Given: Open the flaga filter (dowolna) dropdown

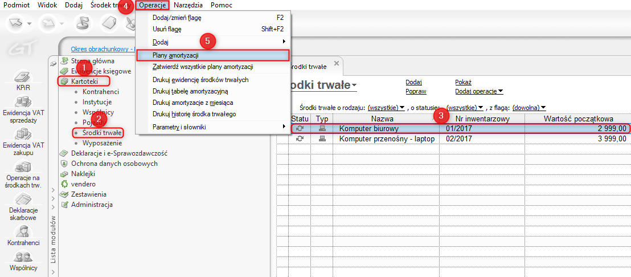Looking at the screenshot, I should pyautogui.click(x=529, y=108).
